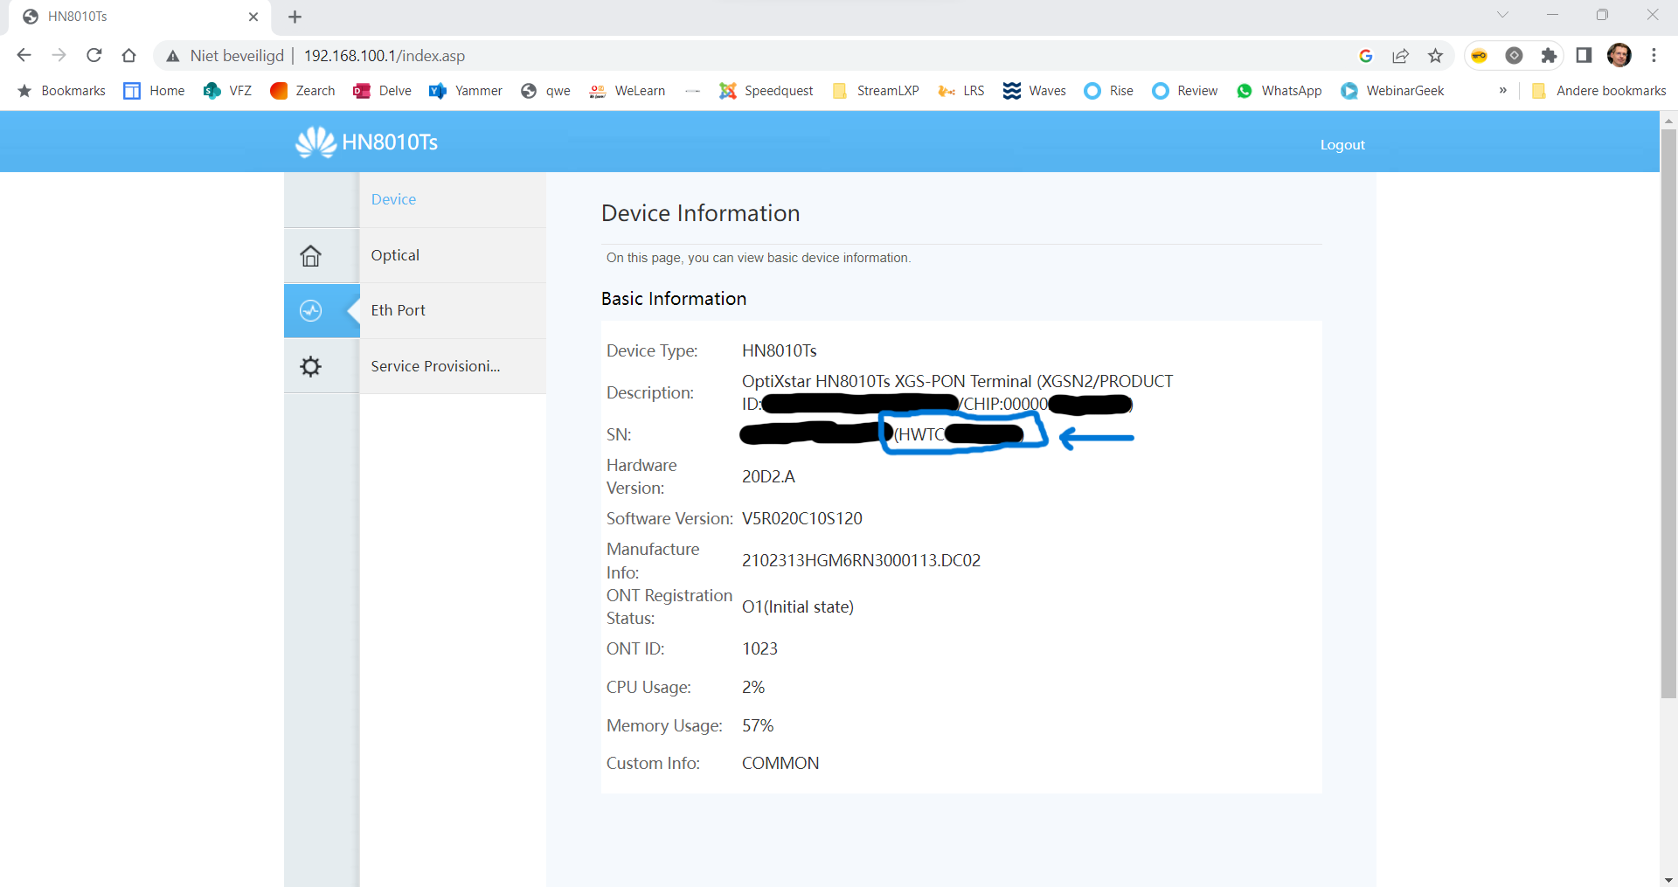Click the hardware version 20D2.A
The image size is (1678, 887).
768,476
